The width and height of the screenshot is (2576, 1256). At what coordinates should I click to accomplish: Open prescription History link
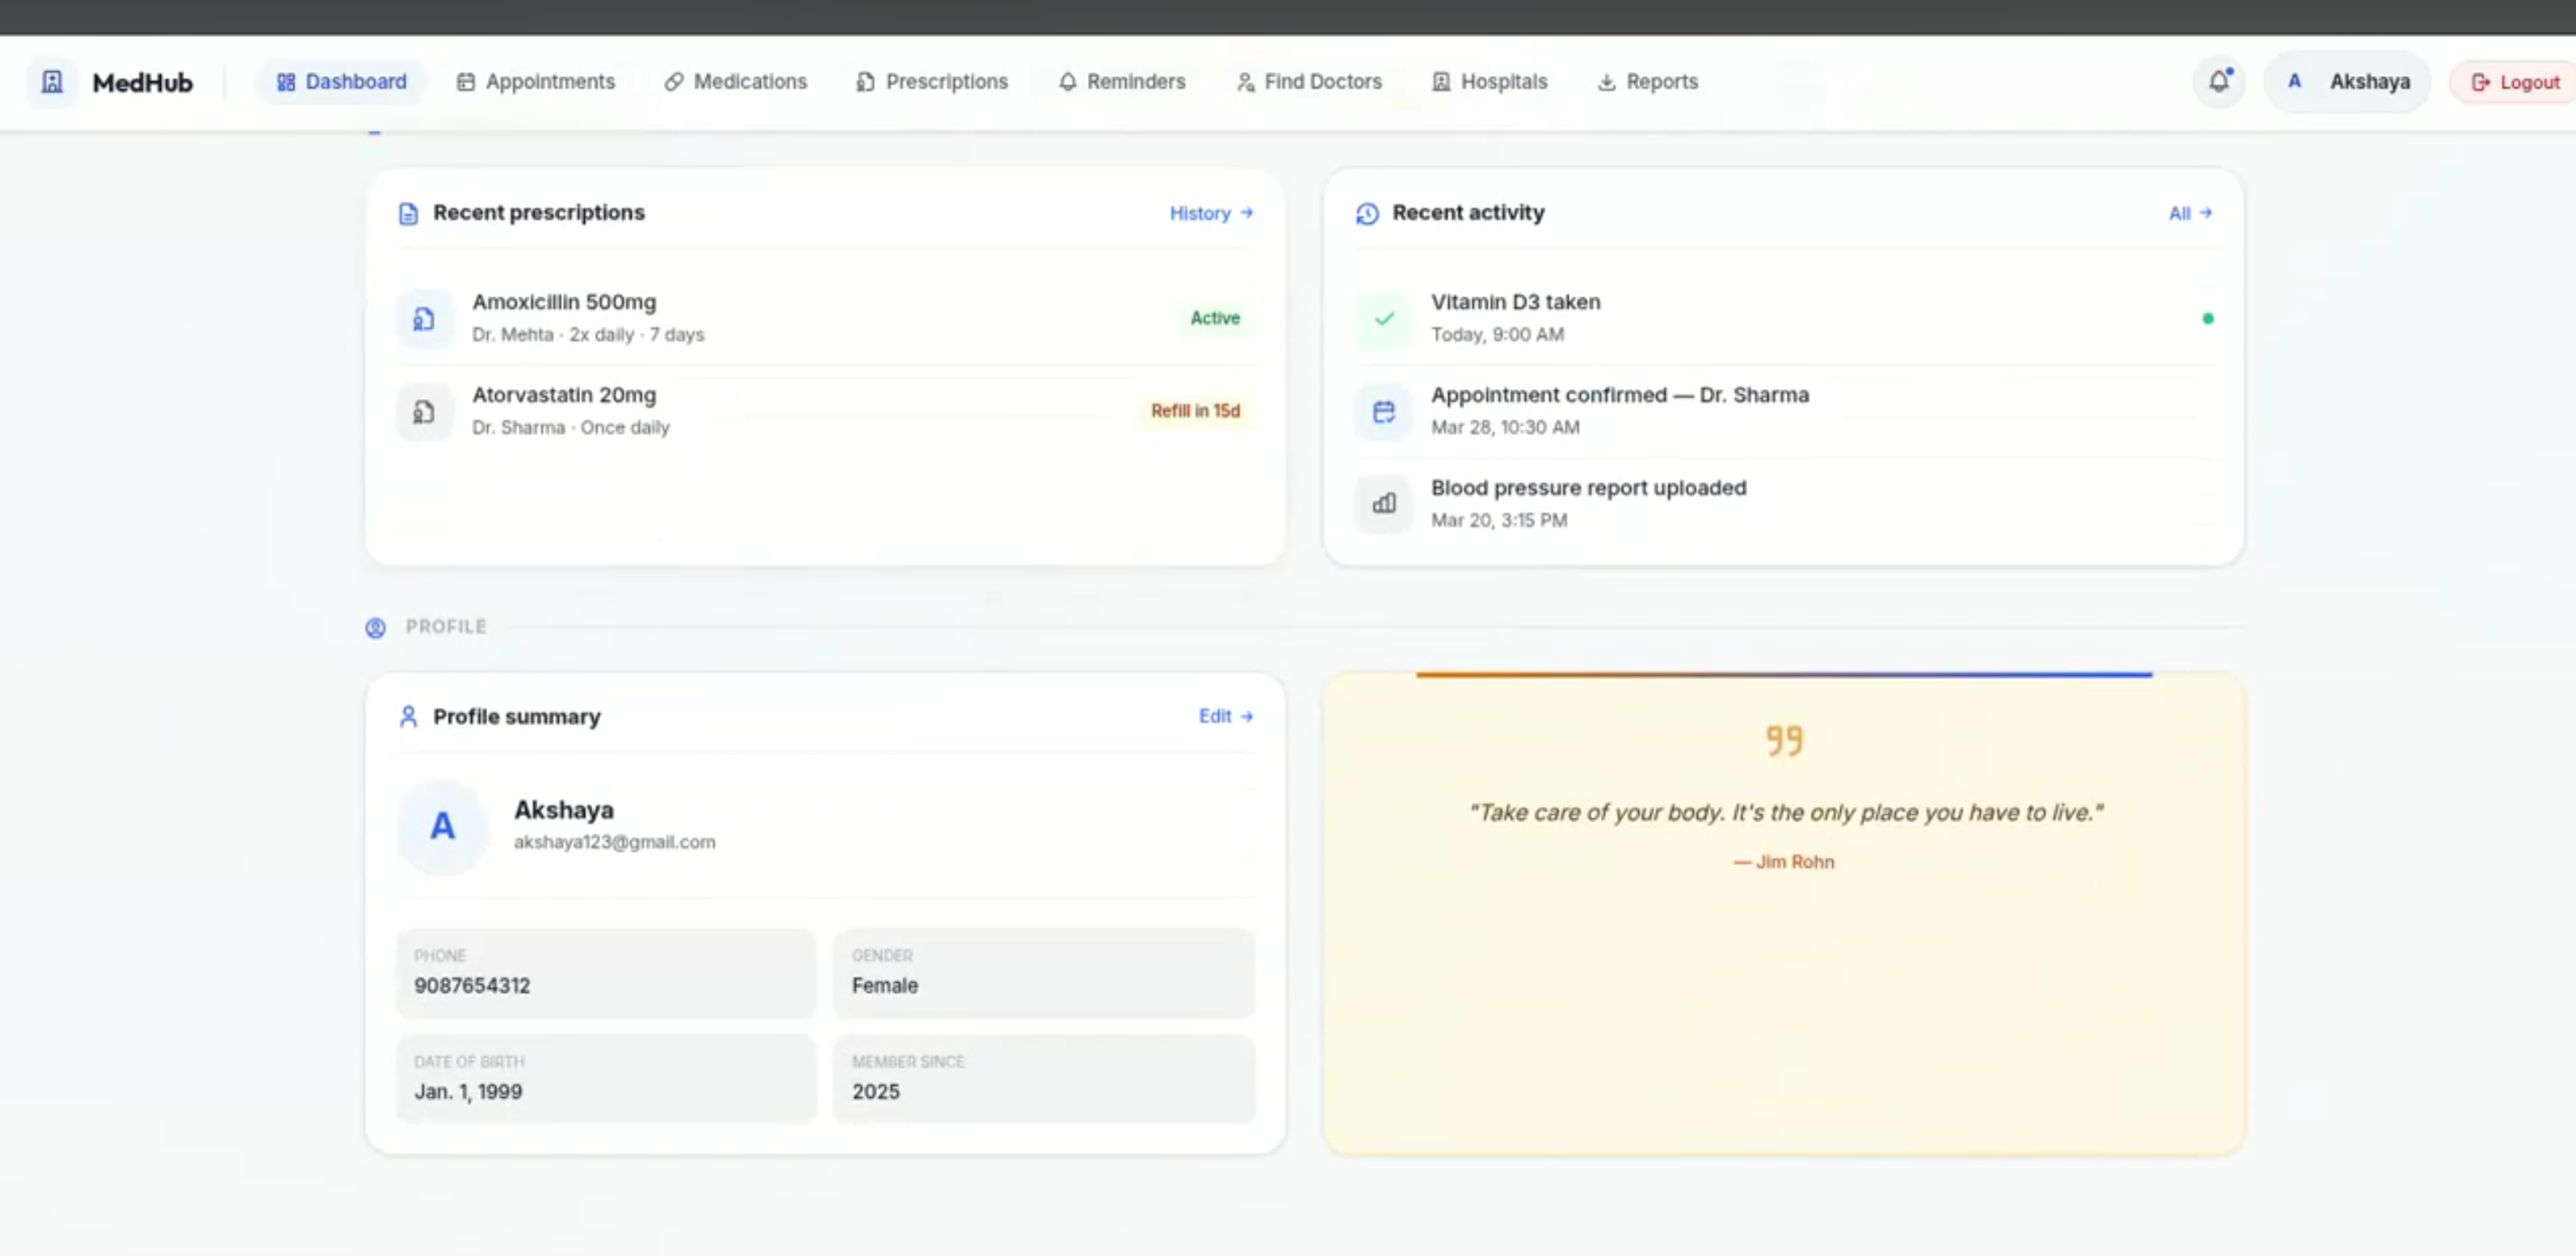(x=1211, y=213)
